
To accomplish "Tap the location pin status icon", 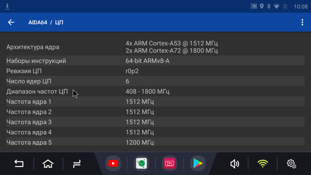I will (x=261, y=6).
